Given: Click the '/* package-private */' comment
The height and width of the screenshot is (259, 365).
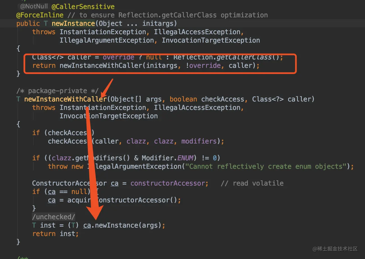Looking at the screenshot, I should coord(58,91).
